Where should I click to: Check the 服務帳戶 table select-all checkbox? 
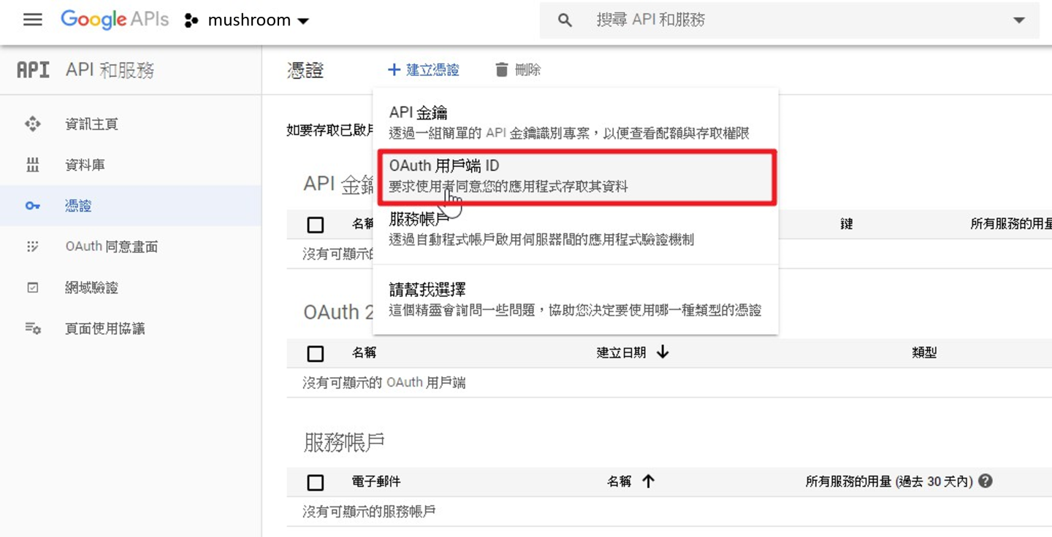point(316,482)
